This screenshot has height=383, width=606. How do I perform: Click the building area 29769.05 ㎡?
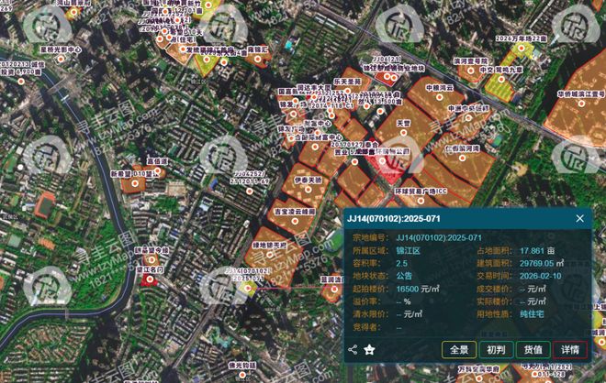(x=542, y=264)
